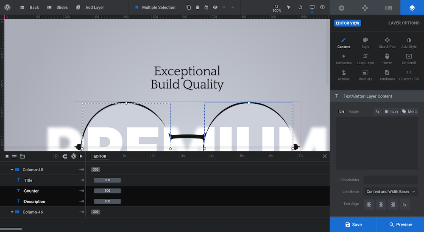Collapse the Text/Button Layer Content section
This screenshot has width=424, height=232.
point(377,96)
